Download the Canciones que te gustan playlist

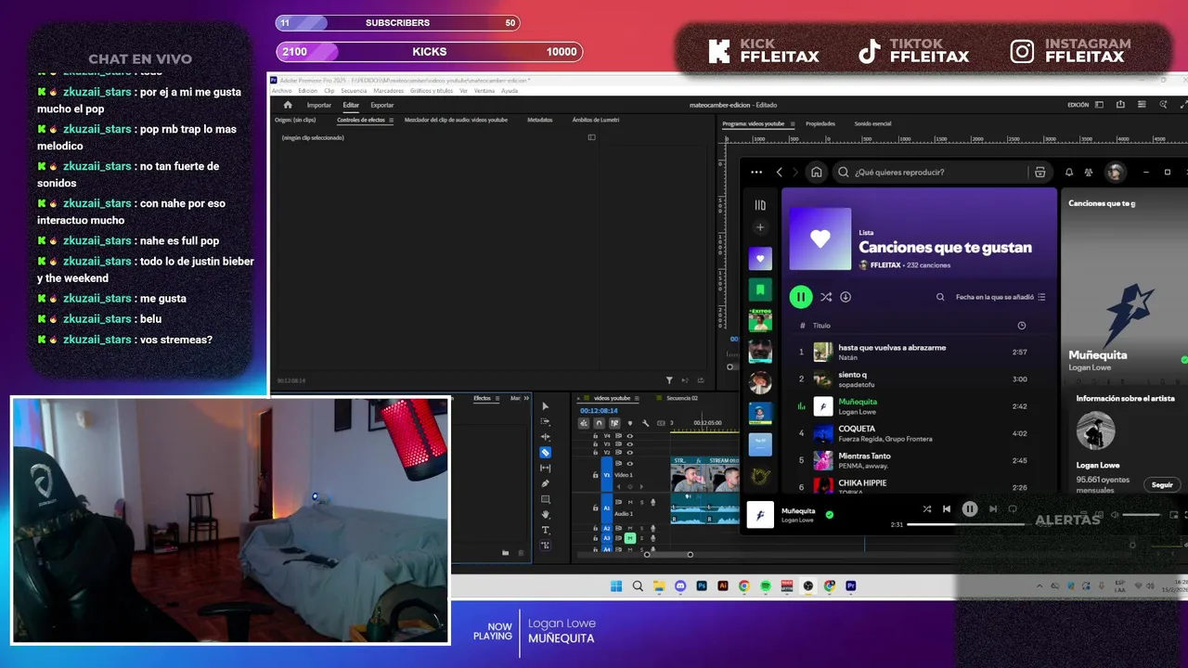pos(846,297)
